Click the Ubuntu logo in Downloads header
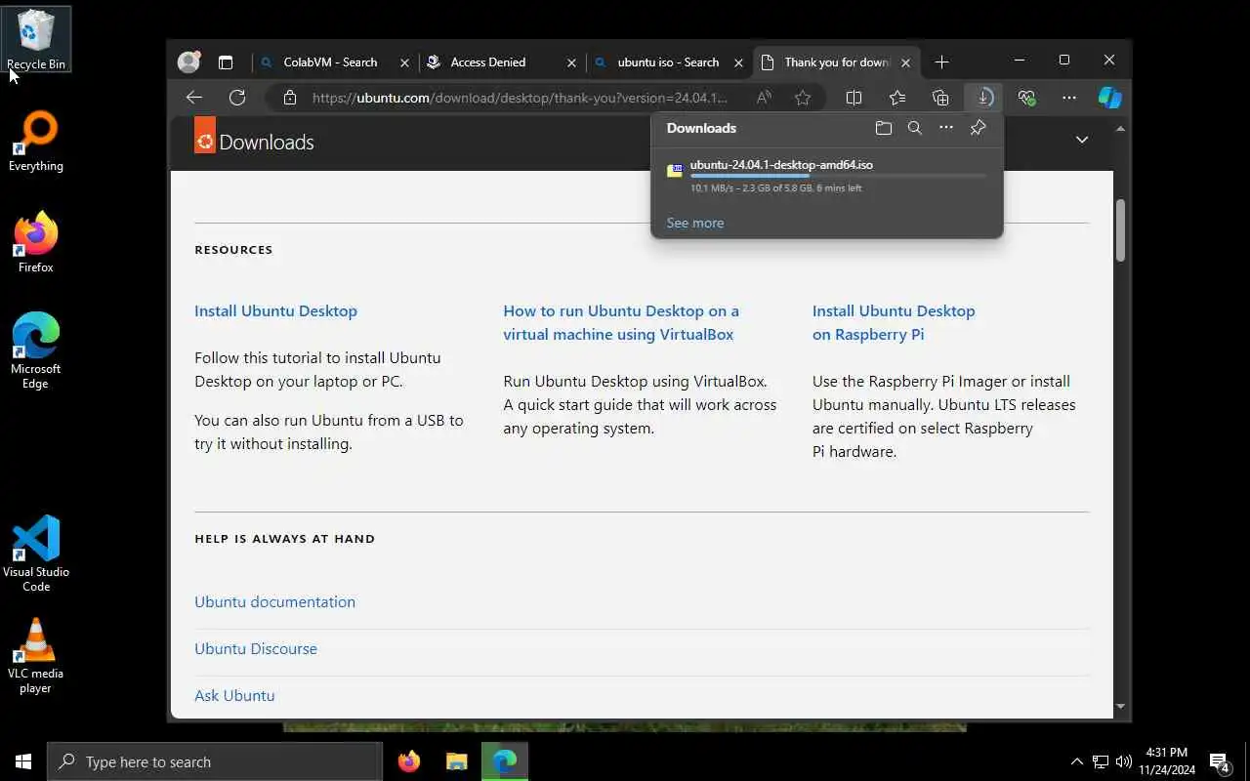The width and height of the screenshot is (1250, 781). (x=204, y=136)
